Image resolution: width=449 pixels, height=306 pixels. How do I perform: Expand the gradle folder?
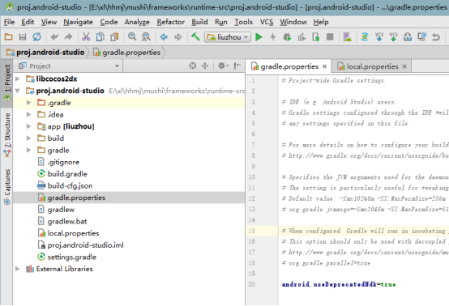point(28,150)
